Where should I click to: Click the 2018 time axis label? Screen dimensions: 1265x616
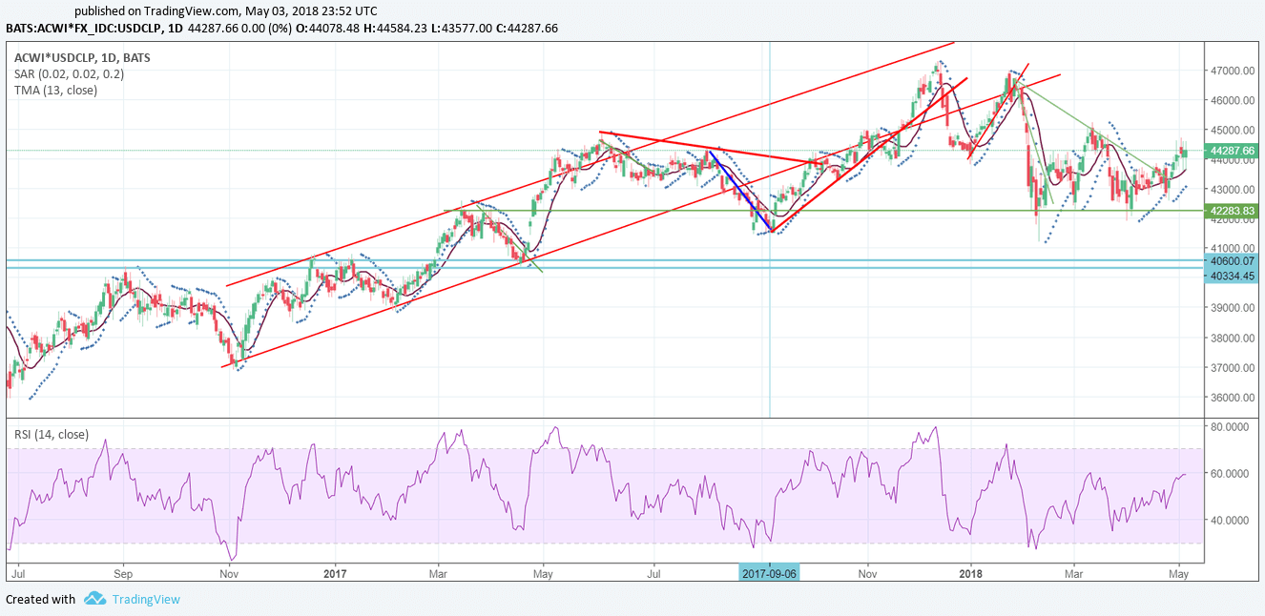[970, 574]
